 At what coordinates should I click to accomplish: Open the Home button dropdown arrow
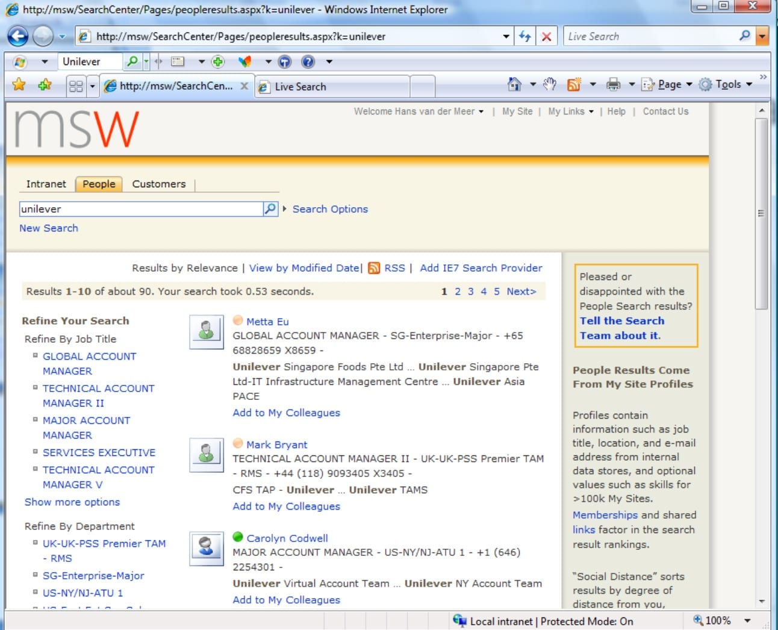[533, 84]
